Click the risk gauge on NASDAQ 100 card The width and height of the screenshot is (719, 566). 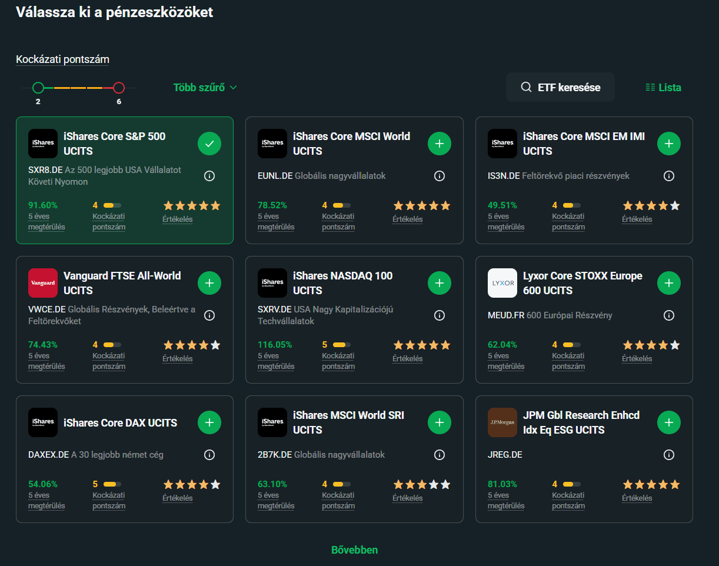342,345
